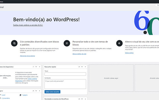Click the half-circle styles icon
This screenshot has width=159, height=100.
(x=119, y=43)
